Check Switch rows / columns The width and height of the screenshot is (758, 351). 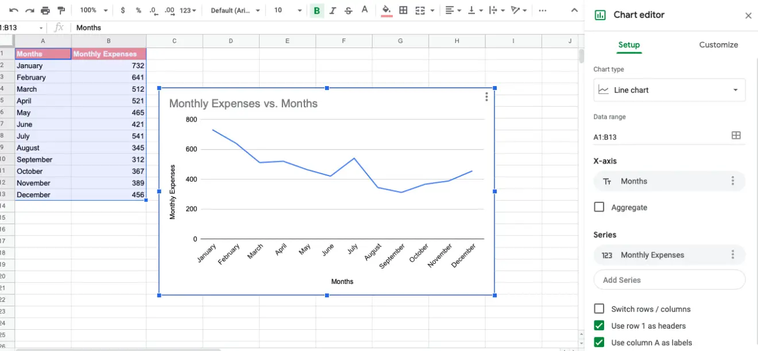(599, 309)
